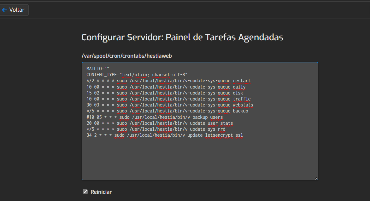The height and width of the screenshot is (201, 370).
Task: Click the v-update-sys-queue restart line
Action: 168,81
